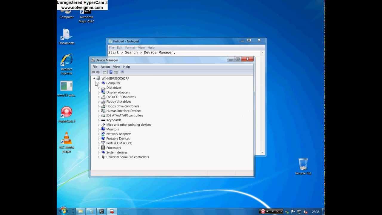Open the Windows Start button
382x215 pixels.
[63, 211]
